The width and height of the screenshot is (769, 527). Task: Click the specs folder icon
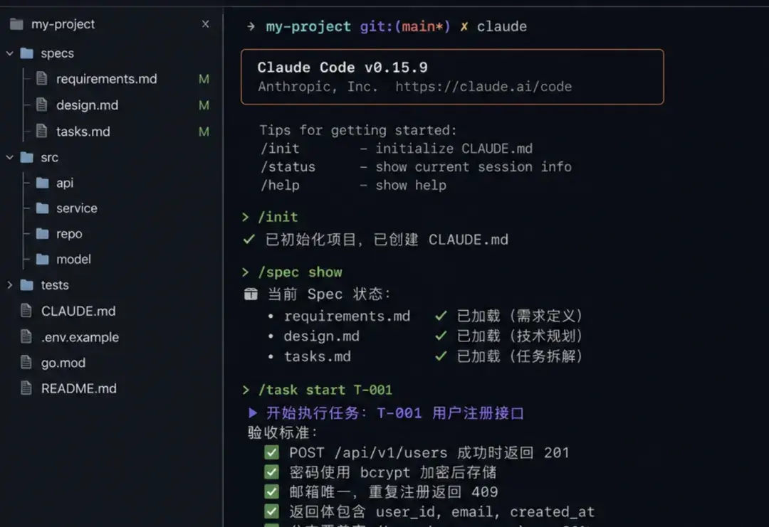coord(26,53)
